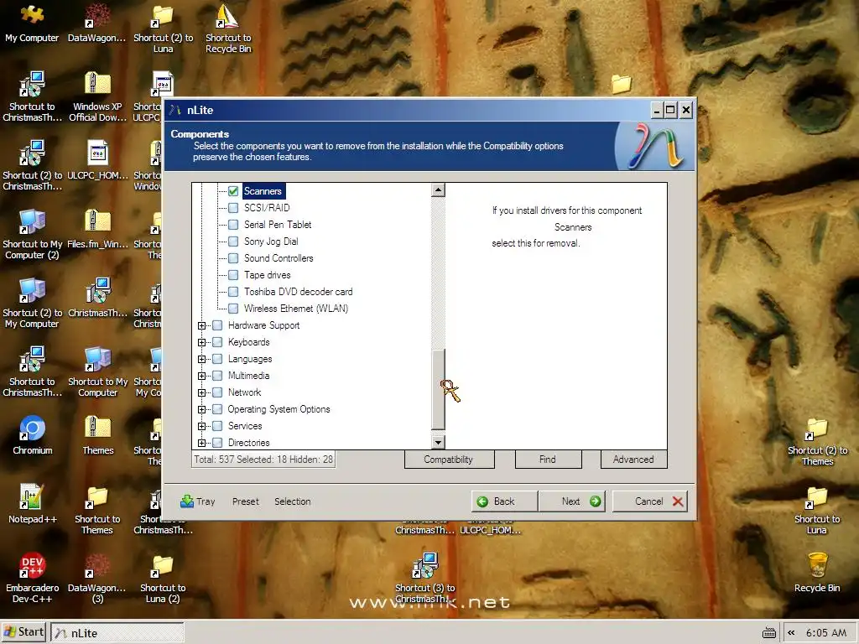Click the nLite taskbar button
The width and height of the screenshot is (859, 644).
coord(117,632)
